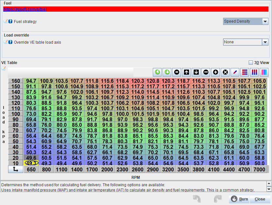Click the blue-pink gradient smooth cells button
This screenshot has width=272, height=205.
264,72
